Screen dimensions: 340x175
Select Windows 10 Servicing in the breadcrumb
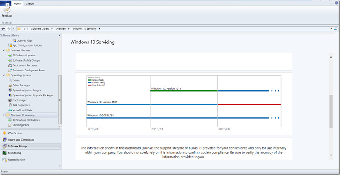(x=84, y=28)
